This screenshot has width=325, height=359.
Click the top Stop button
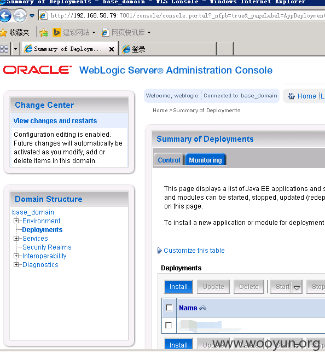click(316, 286)
